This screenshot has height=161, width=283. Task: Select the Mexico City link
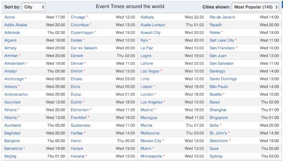click(151, 141)
